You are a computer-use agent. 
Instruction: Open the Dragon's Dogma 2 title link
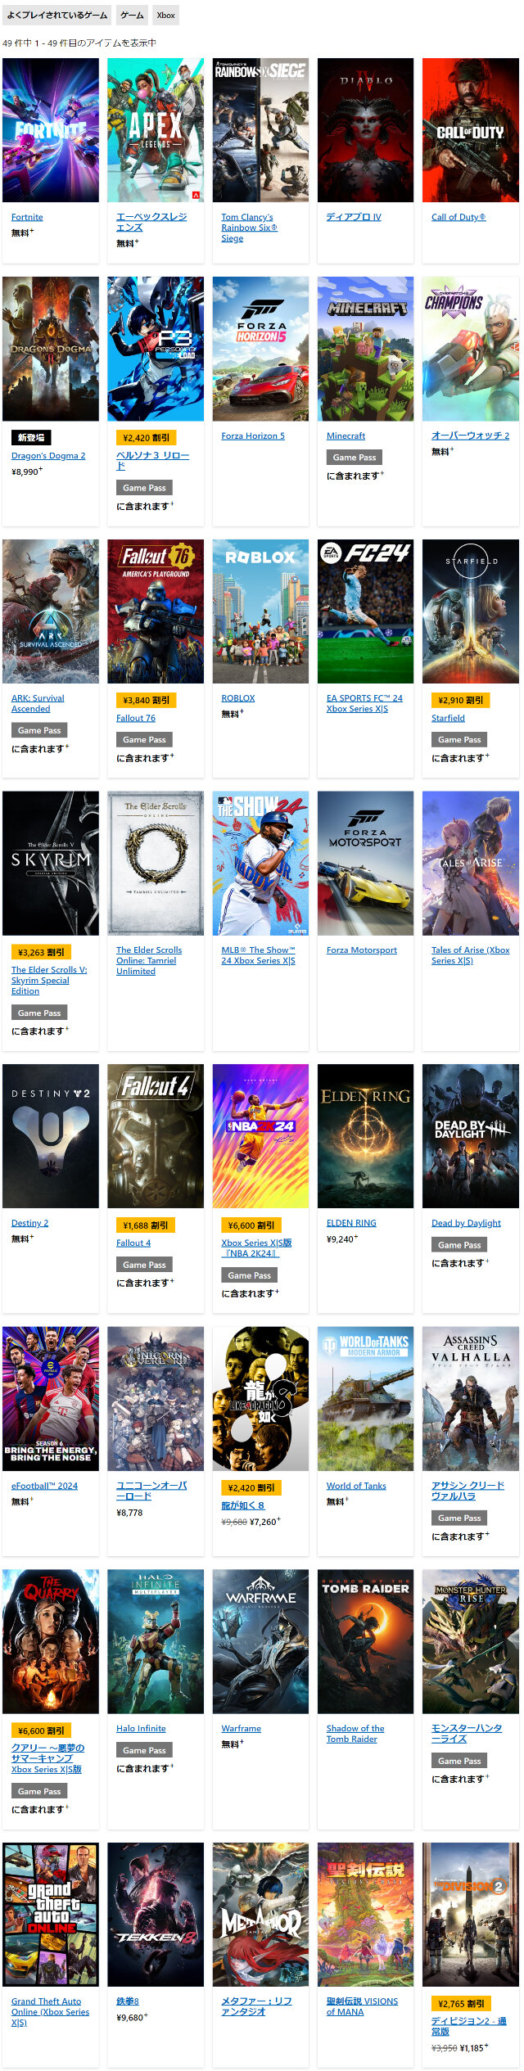(48, 455)
